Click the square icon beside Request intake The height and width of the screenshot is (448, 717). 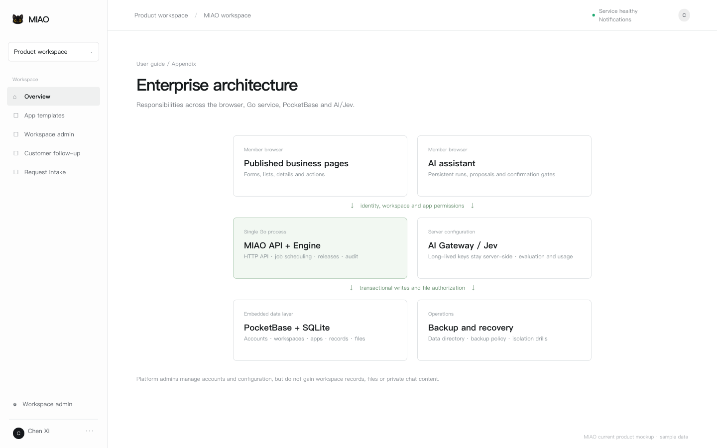16,172
